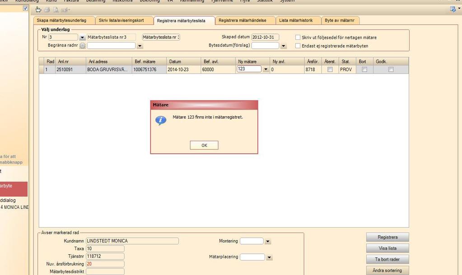
Task: Click the print preview page icon in the toolbar
Action: point(56,10)
